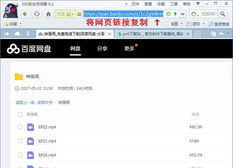This screenshot has width=233, height=168.
Task: Open the 帮助 menu
Action: click(x=187, y=4)
